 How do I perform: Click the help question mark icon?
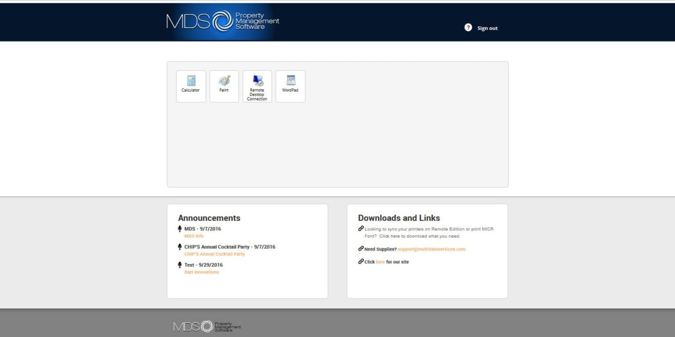click(x=467, y=27)
